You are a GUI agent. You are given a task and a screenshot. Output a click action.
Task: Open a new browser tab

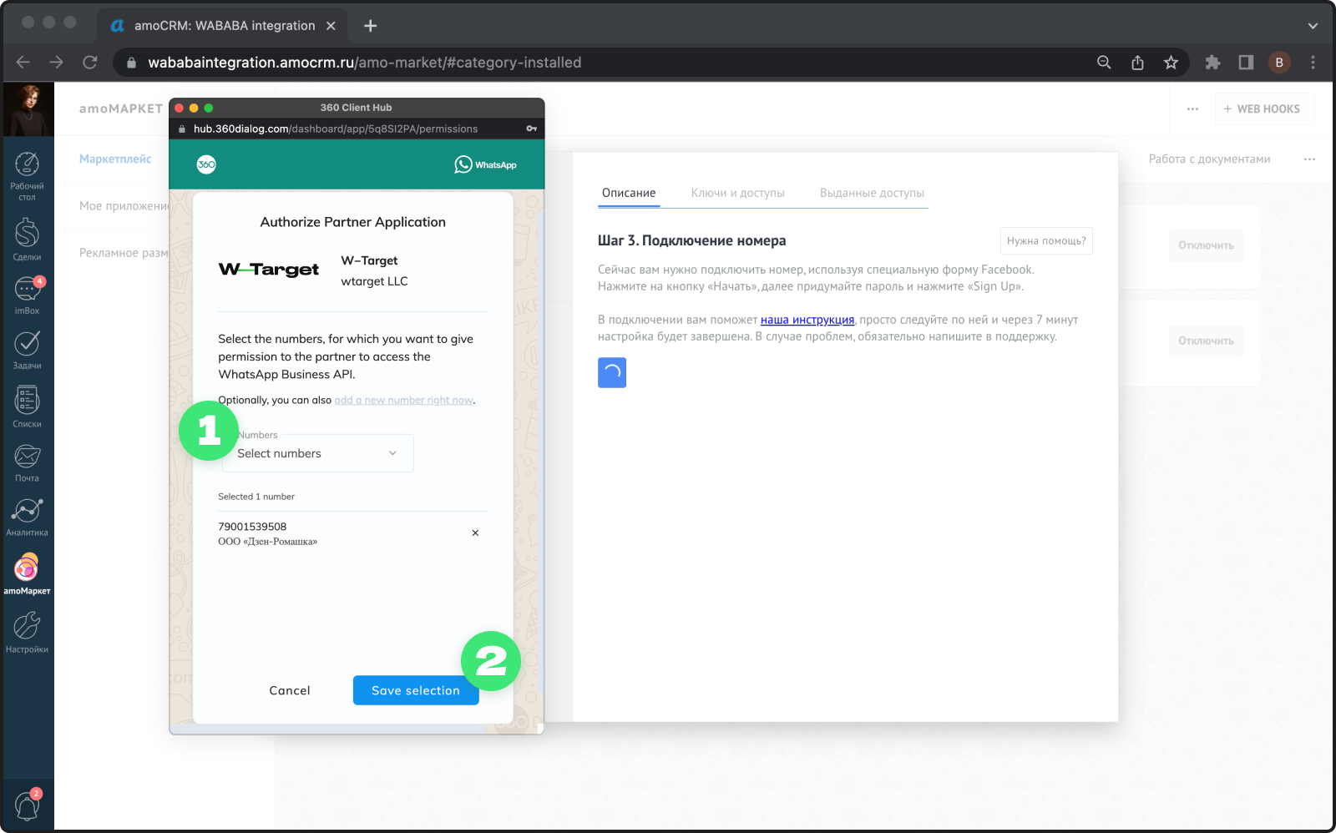point(371,26)
